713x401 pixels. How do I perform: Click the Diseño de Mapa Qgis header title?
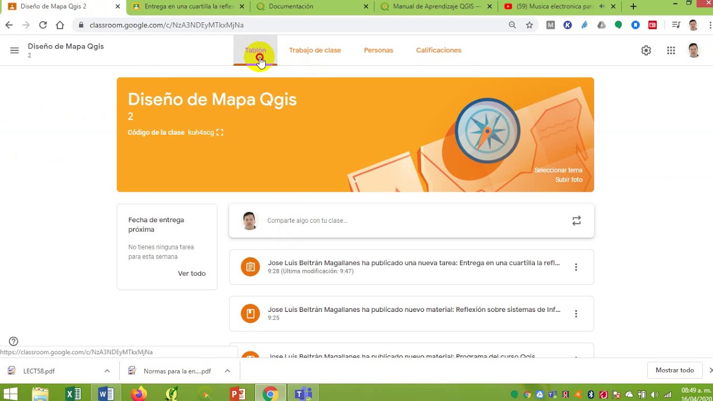[x=66, y=46]
